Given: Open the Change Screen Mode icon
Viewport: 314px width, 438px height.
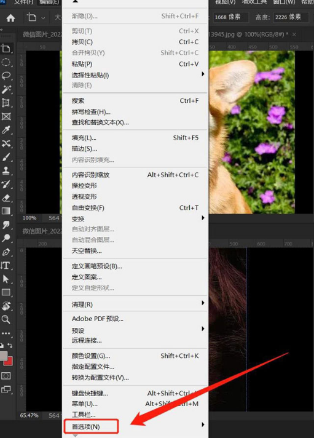Looking at the screenshot, I should (6, 389).
